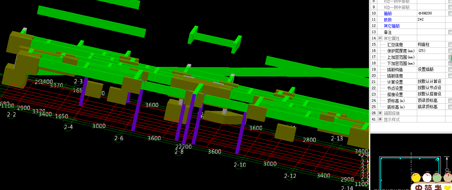Viewport: 452px width, 190px height.
Task: Tick the checkbox on the 插筋构造 row
Action: pos(450,69)
